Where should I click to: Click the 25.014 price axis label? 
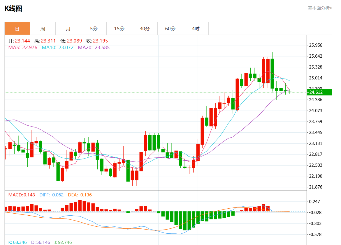point(316,78)
